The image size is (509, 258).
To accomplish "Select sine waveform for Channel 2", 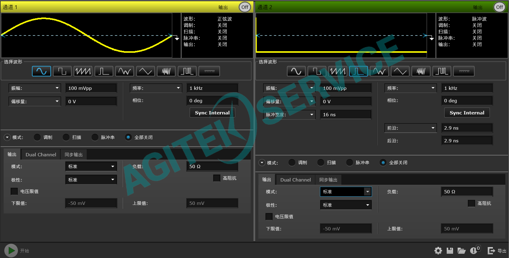I will tap(296, 71).
